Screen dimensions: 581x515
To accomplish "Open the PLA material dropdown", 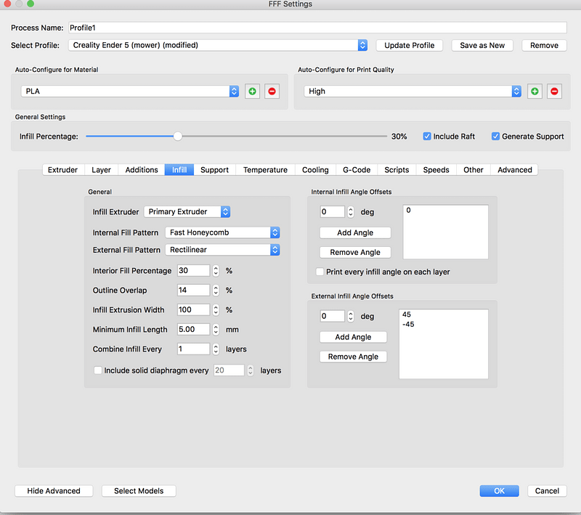I will click(x=130, y=91).
